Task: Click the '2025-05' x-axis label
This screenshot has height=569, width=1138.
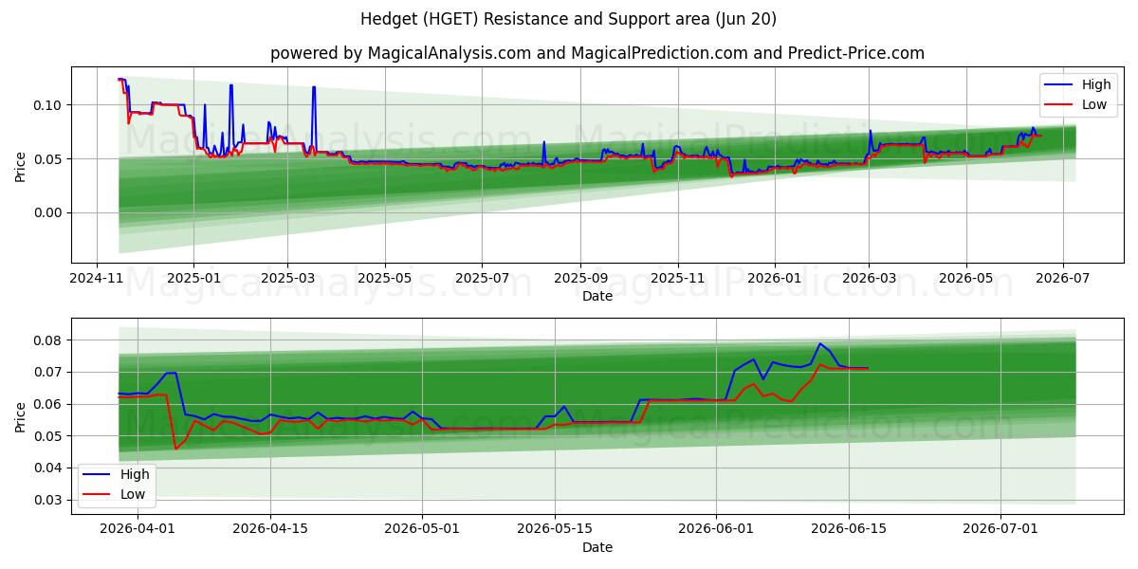Action: tap(384, 279)
